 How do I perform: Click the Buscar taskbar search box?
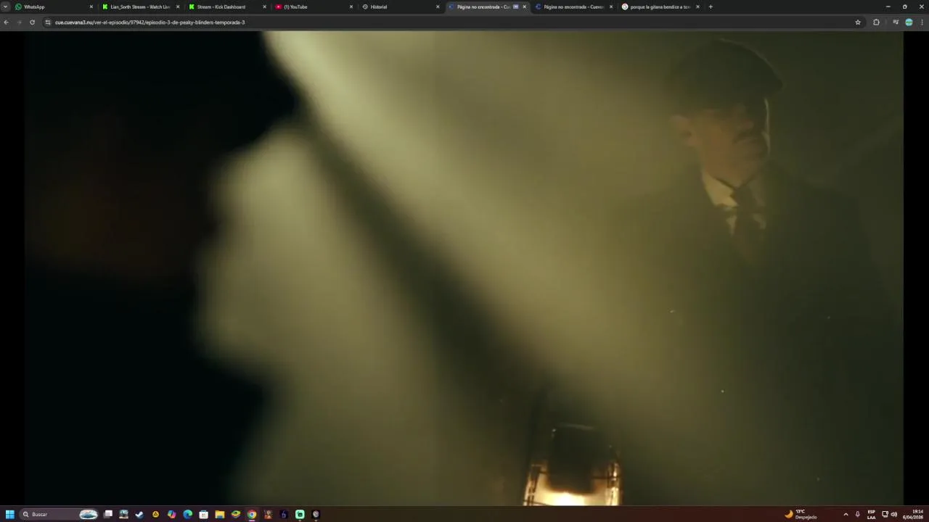point(60,514)
